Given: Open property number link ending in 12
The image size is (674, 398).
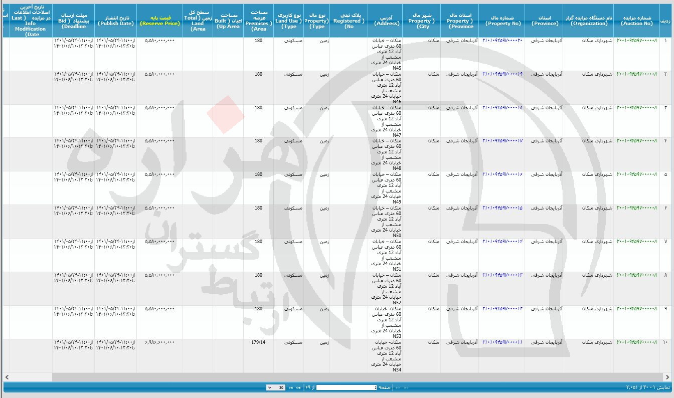Looking at the screenshot, I should pos(502,309).
